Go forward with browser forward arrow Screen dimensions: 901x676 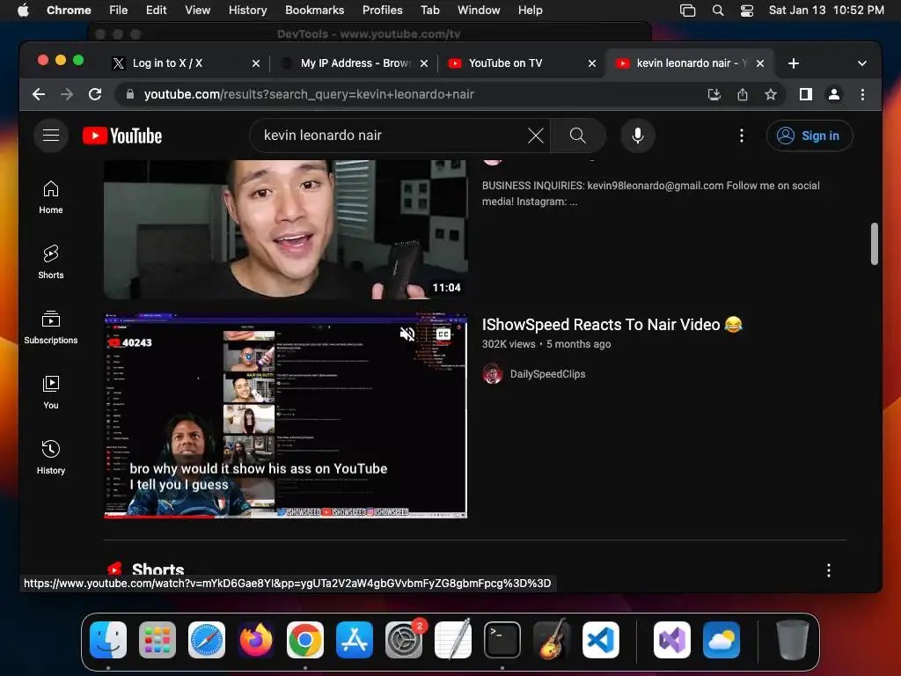pyautogui.click(x=67, y=94)
